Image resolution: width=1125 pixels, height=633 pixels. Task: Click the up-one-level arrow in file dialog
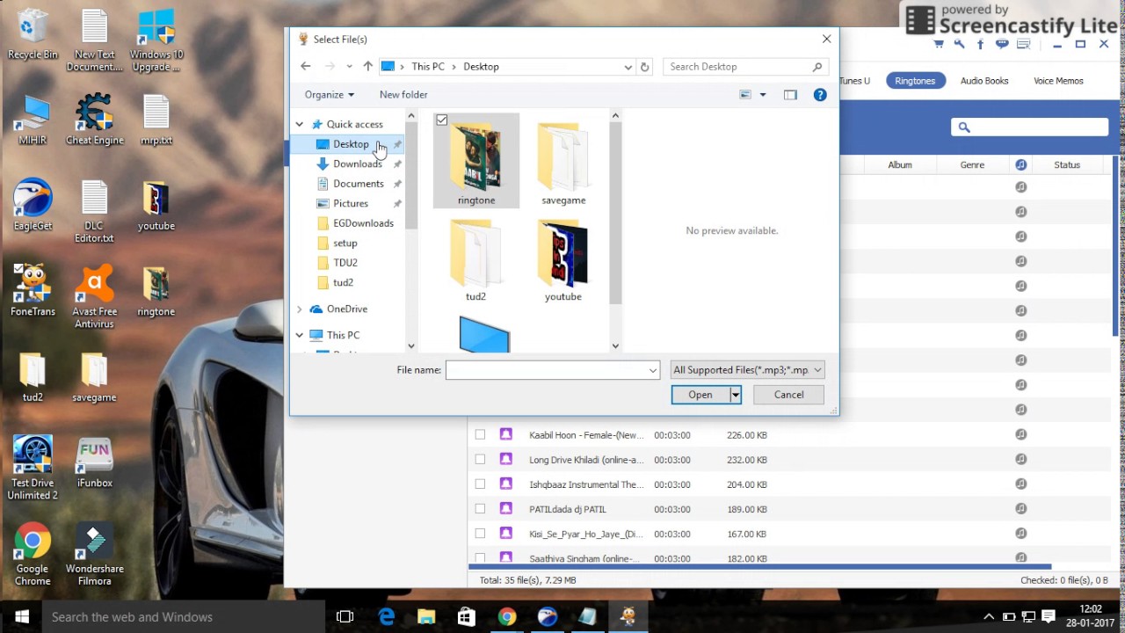(367, 66)
